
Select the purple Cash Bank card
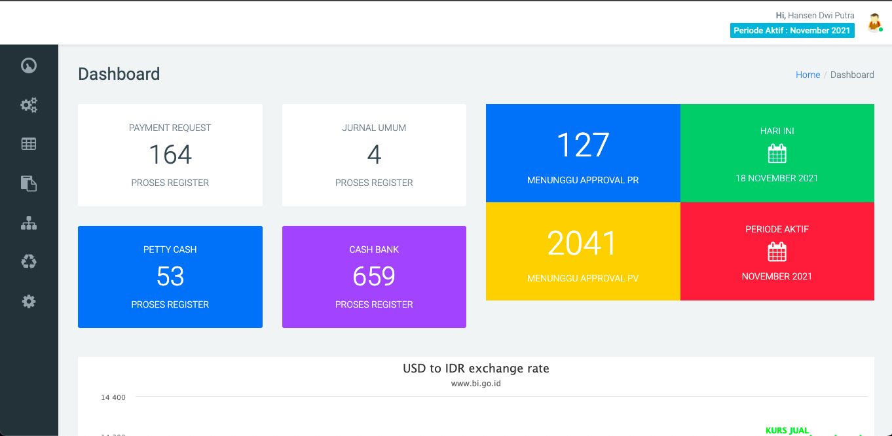374,277
